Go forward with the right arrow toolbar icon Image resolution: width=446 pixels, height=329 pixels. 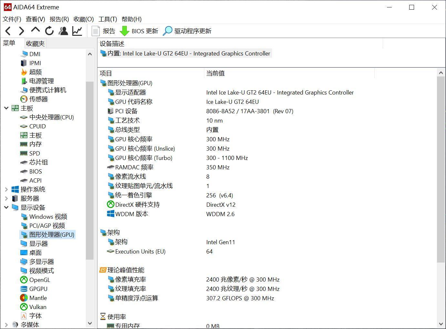[x=21, y=31]
